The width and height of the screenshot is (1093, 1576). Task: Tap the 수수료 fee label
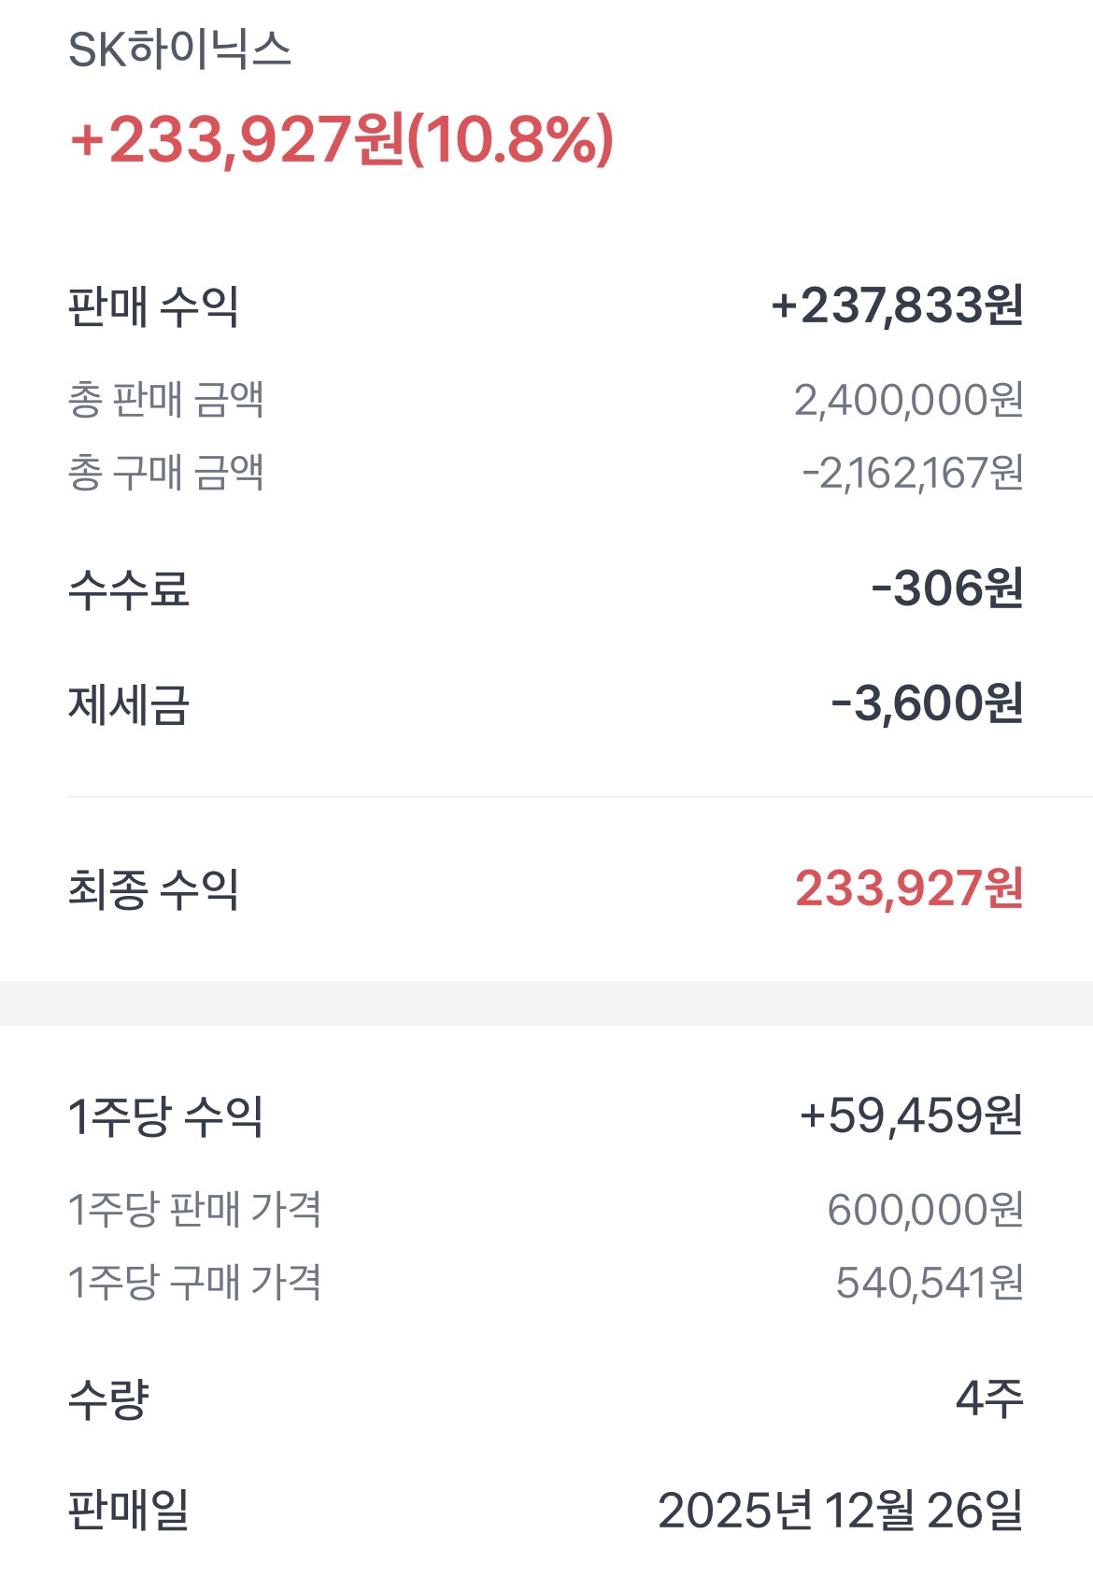129,589
